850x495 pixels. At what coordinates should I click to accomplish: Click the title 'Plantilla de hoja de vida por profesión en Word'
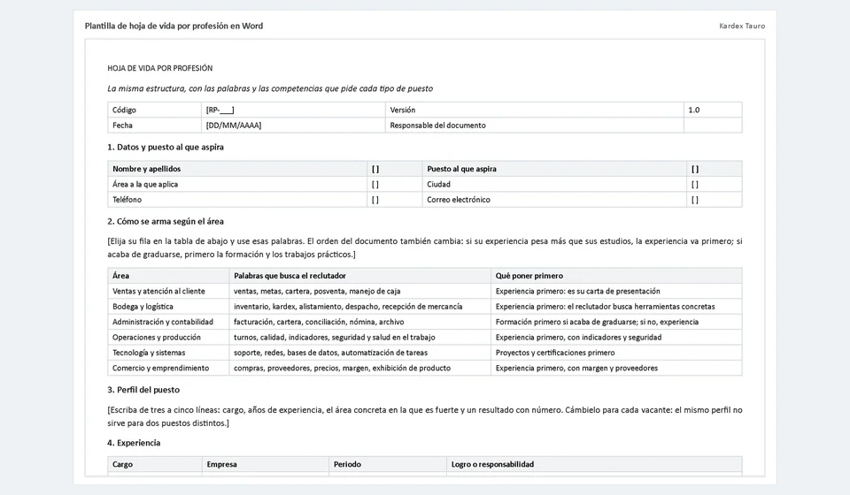point(174,26)
